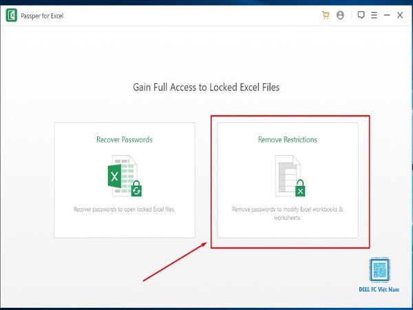Choose the Recover Passwords card
The width and height of the screenshot is (413, 310).
(125, 180)
